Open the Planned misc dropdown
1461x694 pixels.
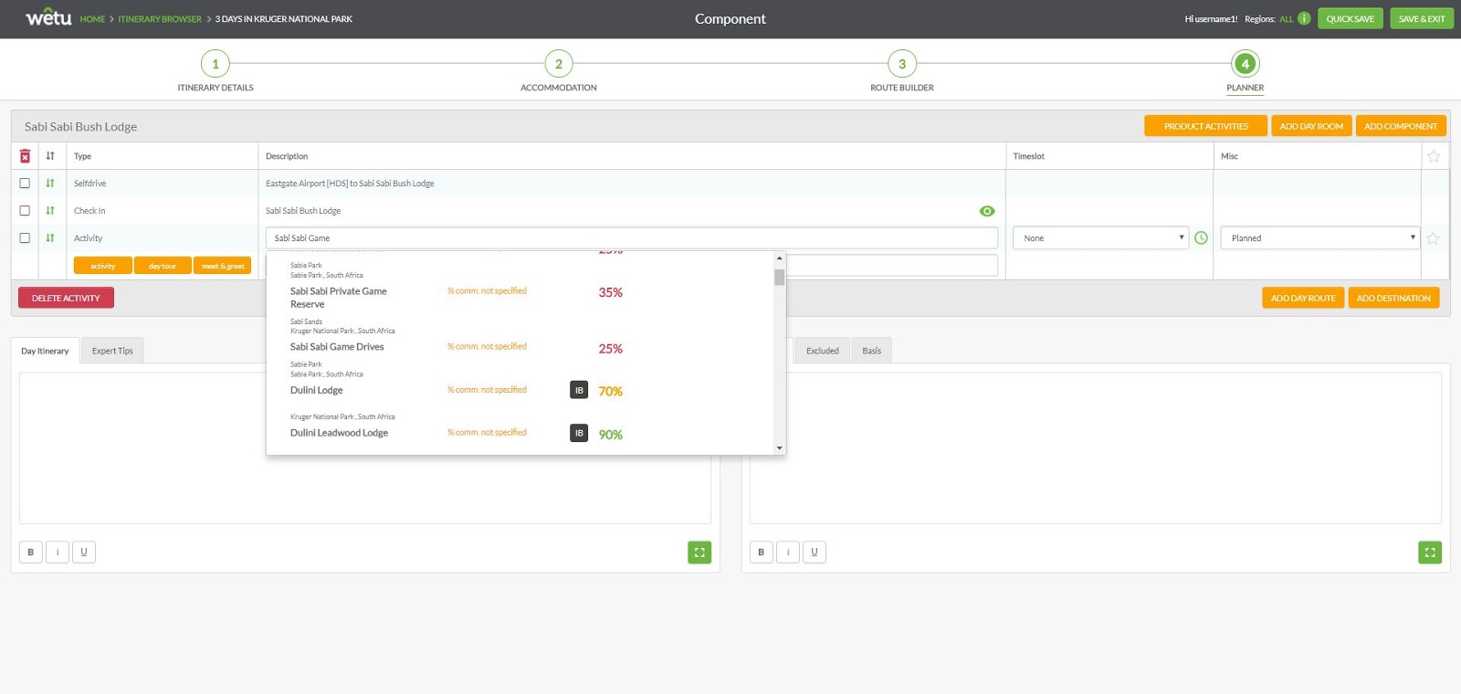(x=1319, y=238)
